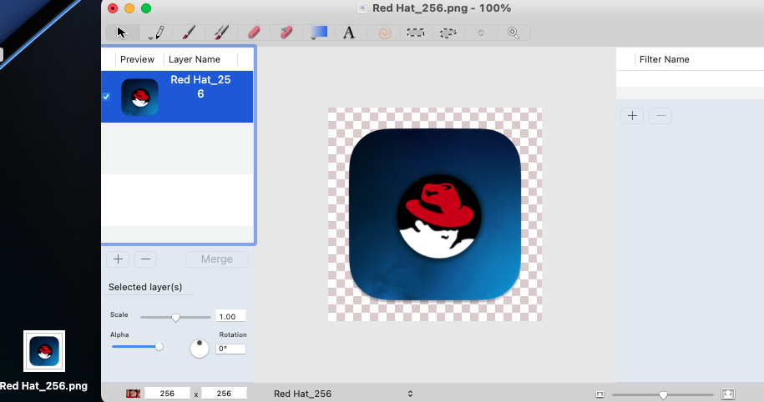The width and height of the screenshot is (764, 402).
Task: Select the elliptical lasso selection tool
Action: 448,33
